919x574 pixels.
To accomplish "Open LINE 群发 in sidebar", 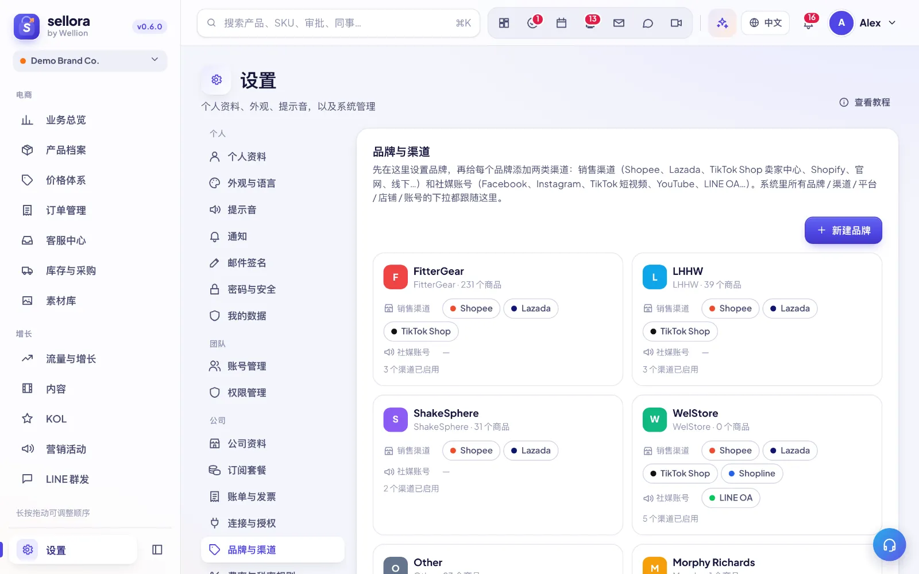I will click(90, 479).
